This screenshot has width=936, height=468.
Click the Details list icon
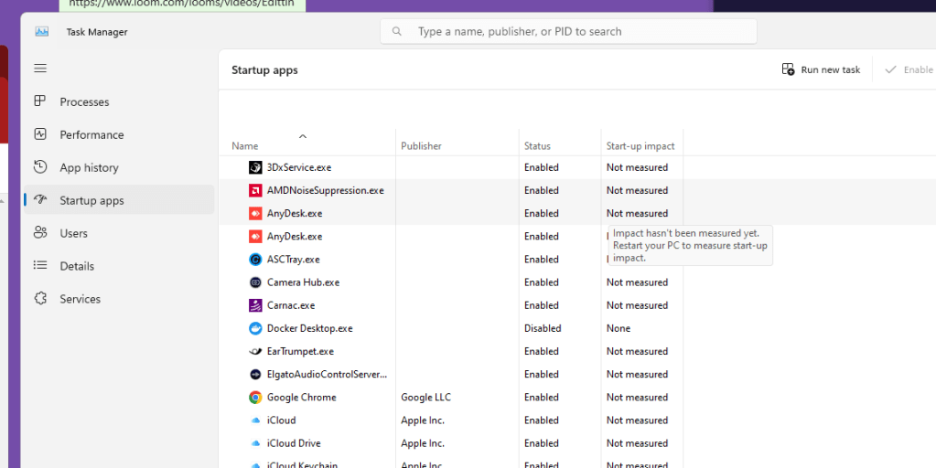click(x=40, y=265)
